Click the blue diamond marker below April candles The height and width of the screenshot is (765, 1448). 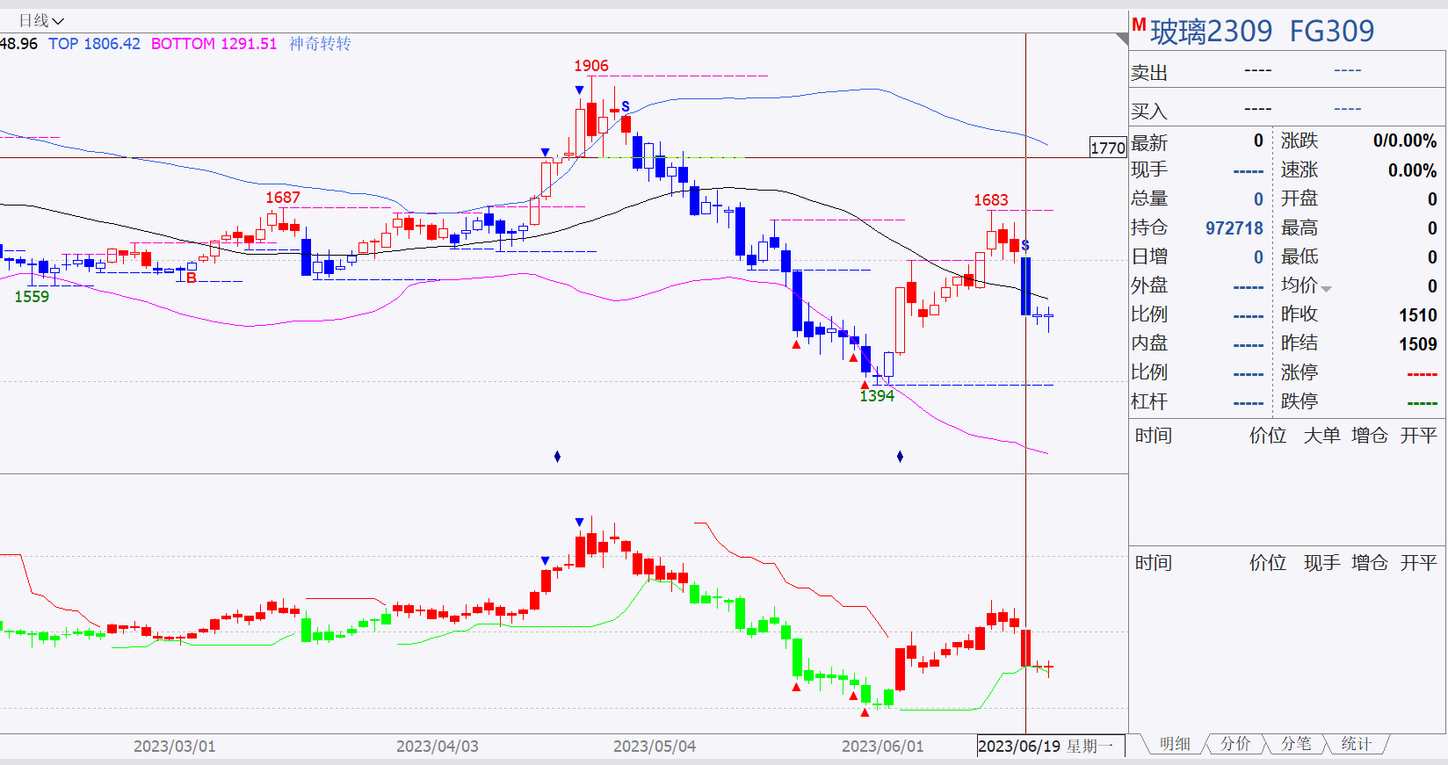point(557,456)
